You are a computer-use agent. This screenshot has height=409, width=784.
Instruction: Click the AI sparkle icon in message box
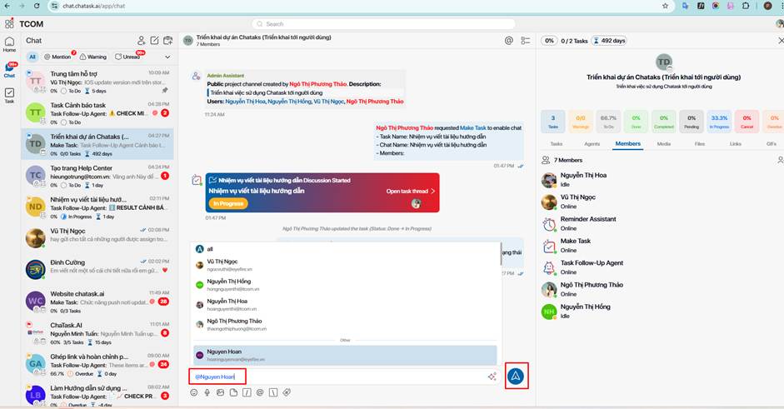click(x=492, y=377)
